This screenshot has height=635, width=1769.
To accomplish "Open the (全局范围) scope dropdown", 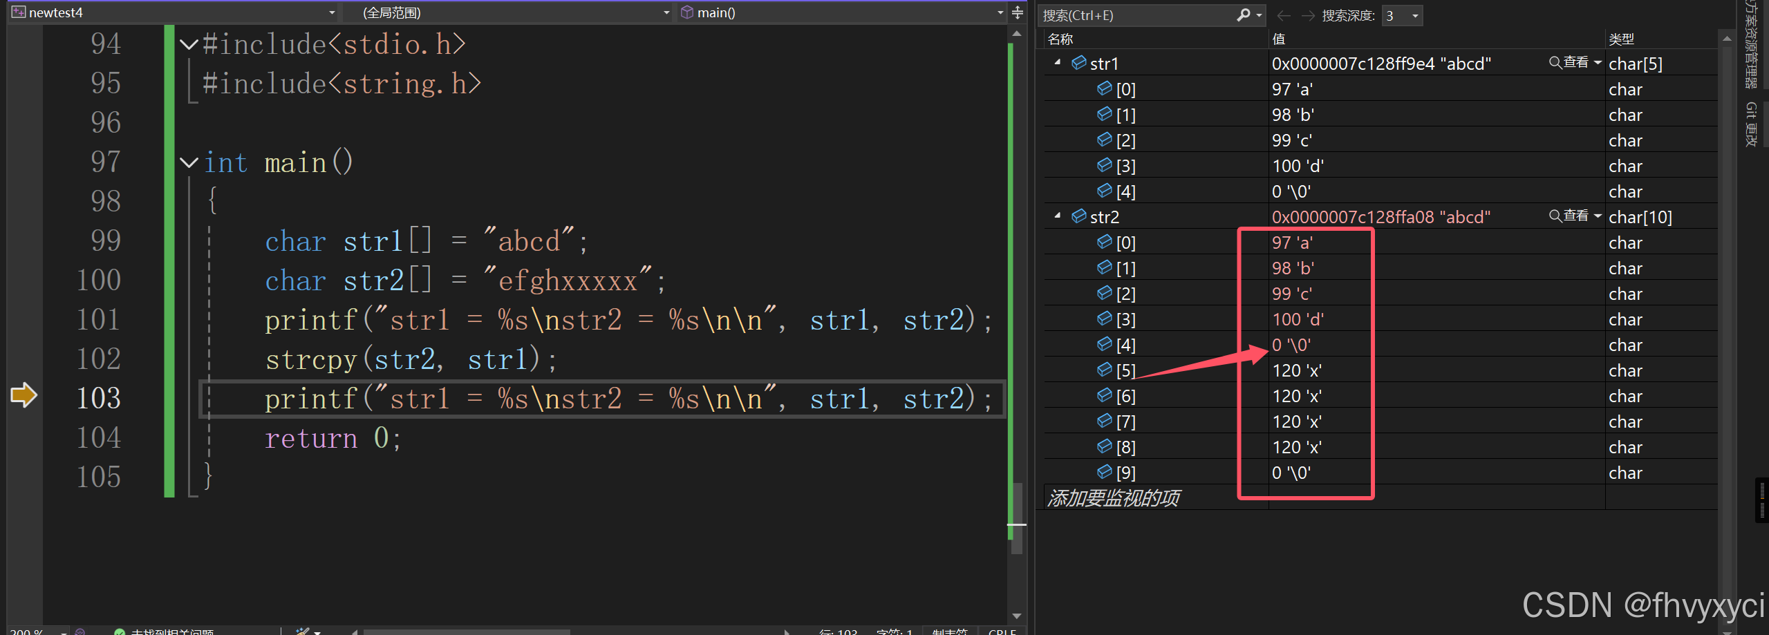I will coord(666,12).
